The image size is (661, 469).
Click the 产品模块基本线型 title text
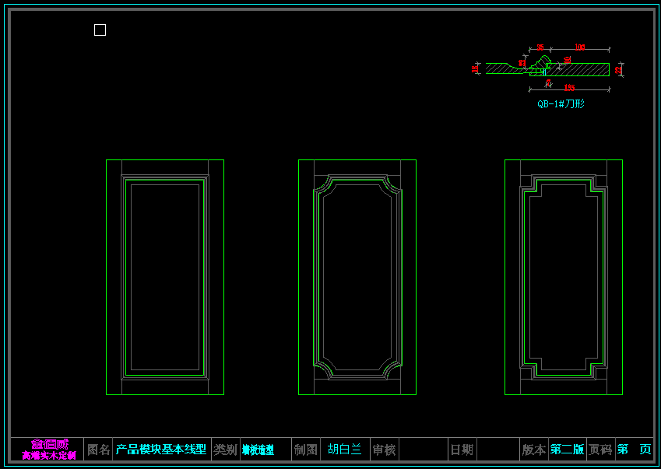(161, 450)
